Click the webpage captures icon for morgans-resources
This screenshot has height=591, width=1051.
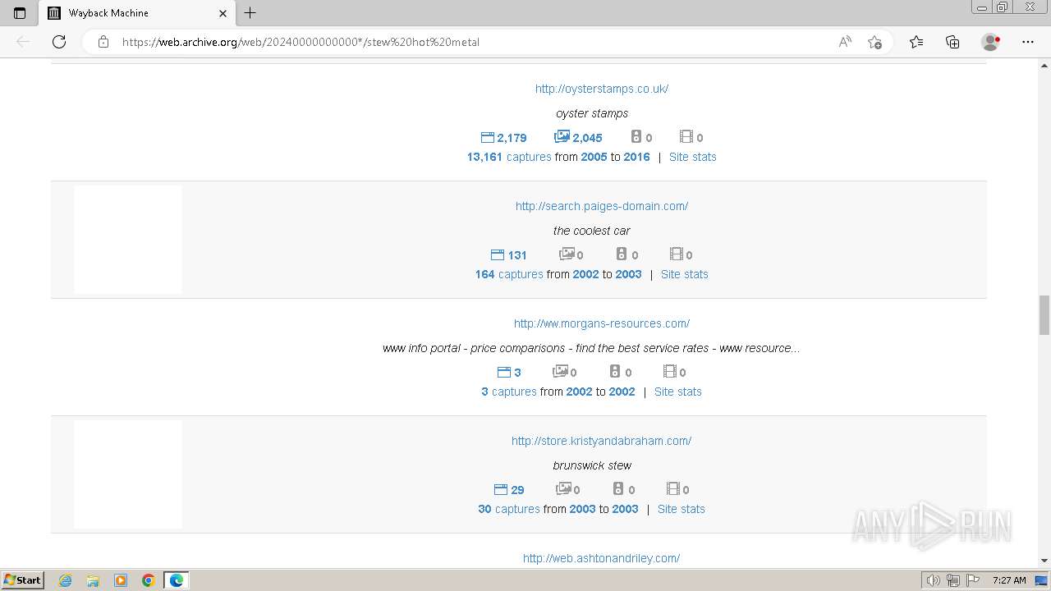tap(504, 372)
